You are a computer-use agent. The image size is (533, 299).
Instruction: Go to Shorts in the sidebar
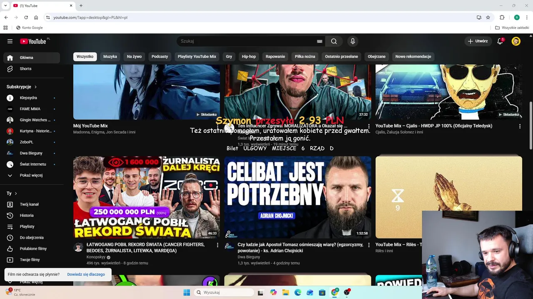(x=32, y=69)
